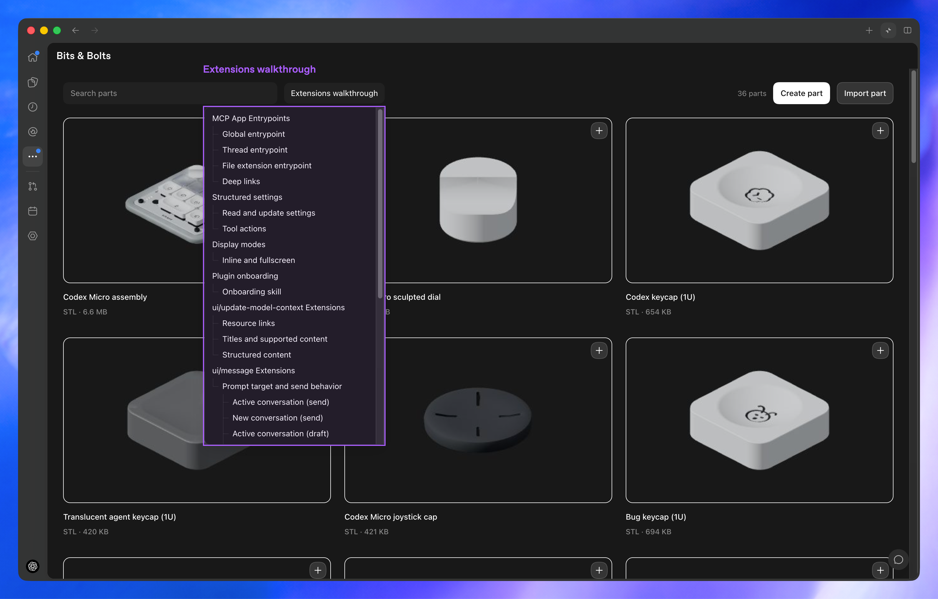Select MCP App Entrypoints heading

click(x=251, y=118)
